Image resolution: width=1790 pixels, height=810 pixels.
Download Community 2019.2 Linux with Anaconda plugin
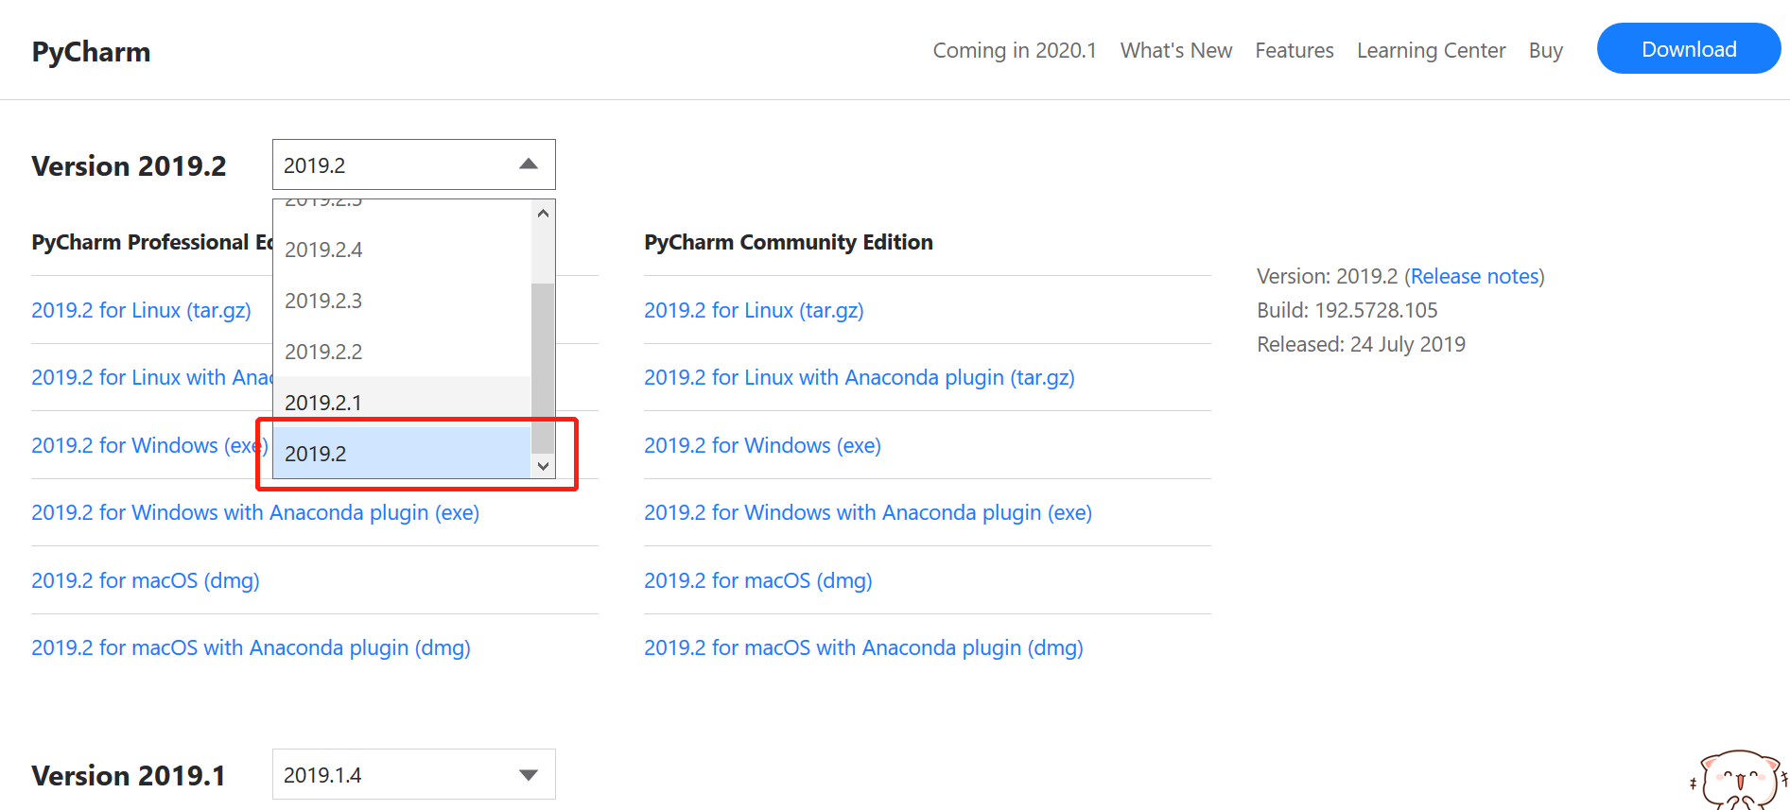[860, 377]
